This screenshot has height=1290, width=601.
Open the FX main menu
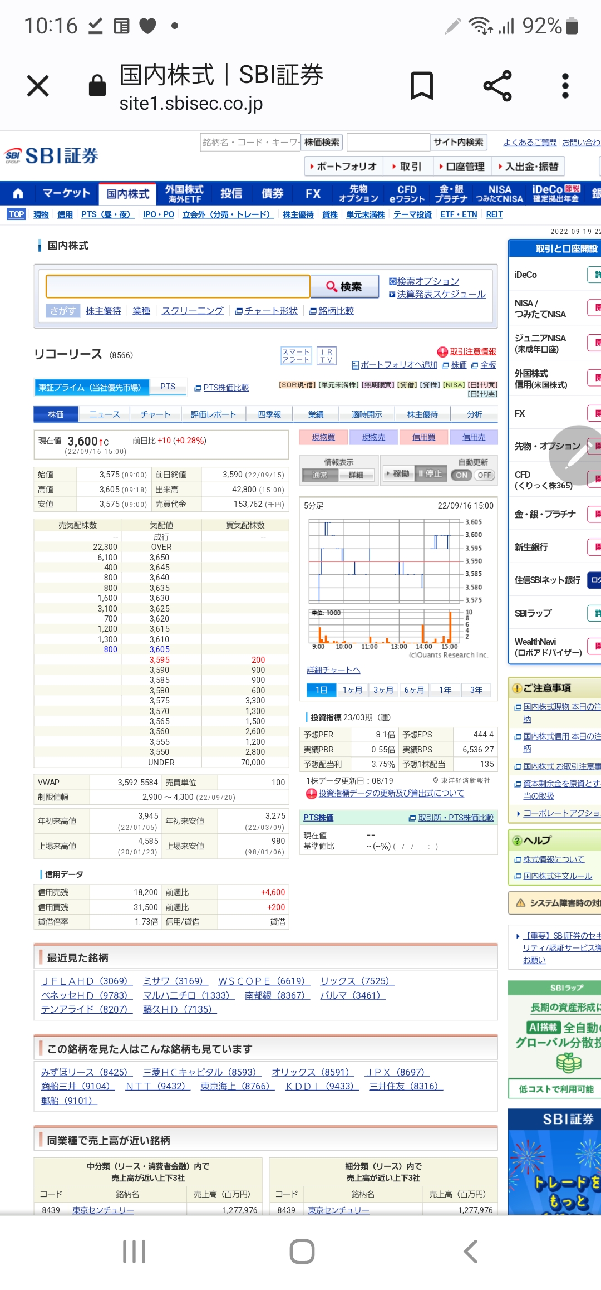(313, 193)
